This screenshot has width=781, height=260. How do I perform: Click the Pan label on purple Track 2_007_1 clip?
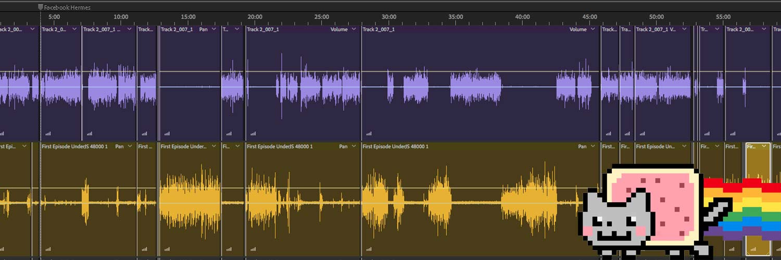pos(203,30)
